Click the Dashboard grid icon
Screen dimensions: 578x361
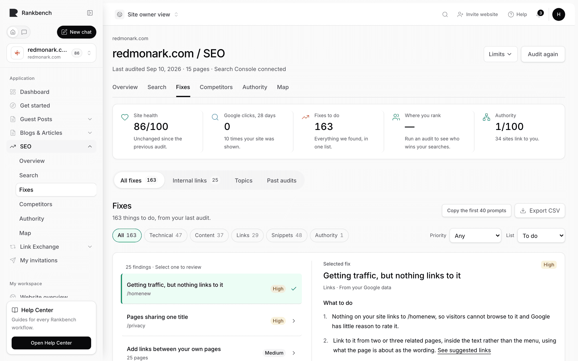tap(13, 92)
